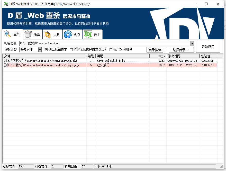Screen dimensions: 226x171
Task: Expand the 检测类型 全部文件 dropdown
Action: (x=40, y=50)
